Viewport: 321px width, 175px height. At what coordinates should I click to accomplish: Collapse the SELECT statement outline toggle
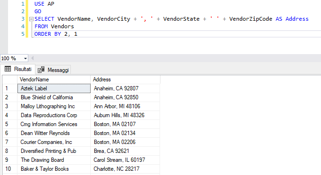[x=31, y=19]
